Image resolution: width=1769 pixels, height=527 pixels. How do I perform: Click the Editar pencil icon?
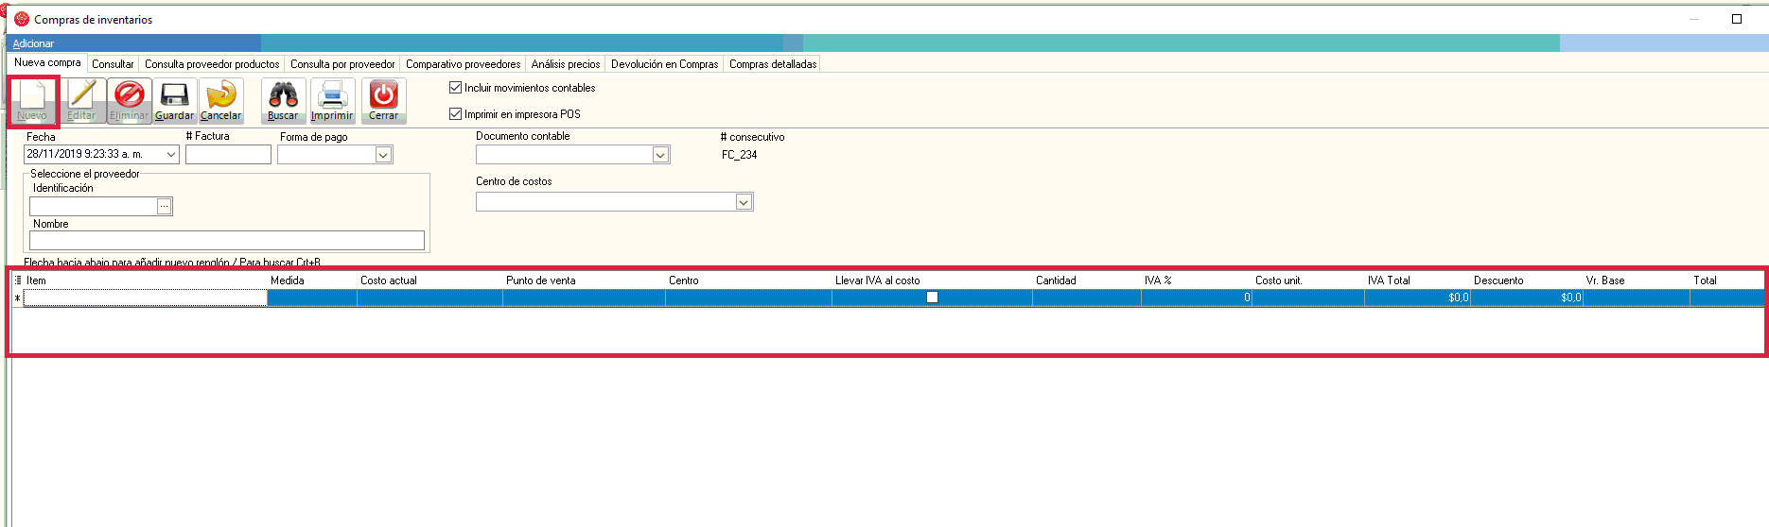tap(82, 96)
